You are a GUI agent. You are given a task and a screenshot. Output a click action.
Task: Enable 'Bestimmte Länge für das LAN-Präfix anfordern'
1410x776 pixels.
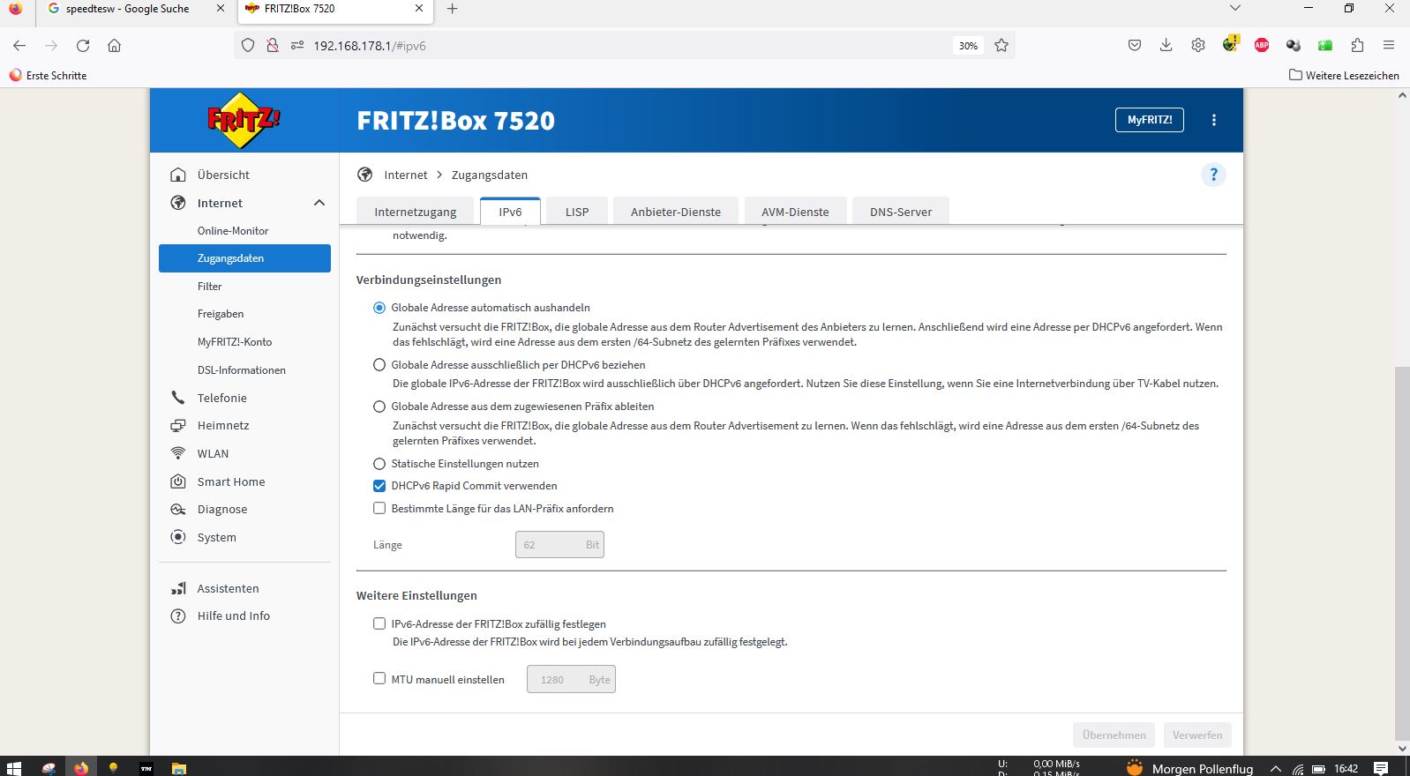pos(379,508)
